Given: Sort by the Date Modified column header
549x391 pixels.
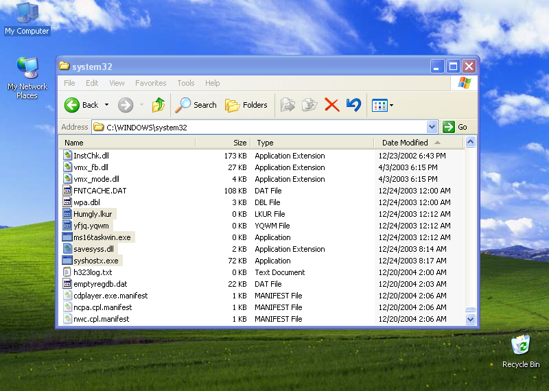Looking at the screenshot, I should tap(419, 143).
